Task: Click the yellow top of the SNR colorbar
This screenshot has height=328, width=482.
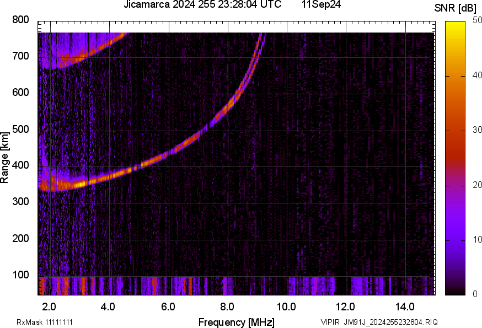Action: point(456,25)
